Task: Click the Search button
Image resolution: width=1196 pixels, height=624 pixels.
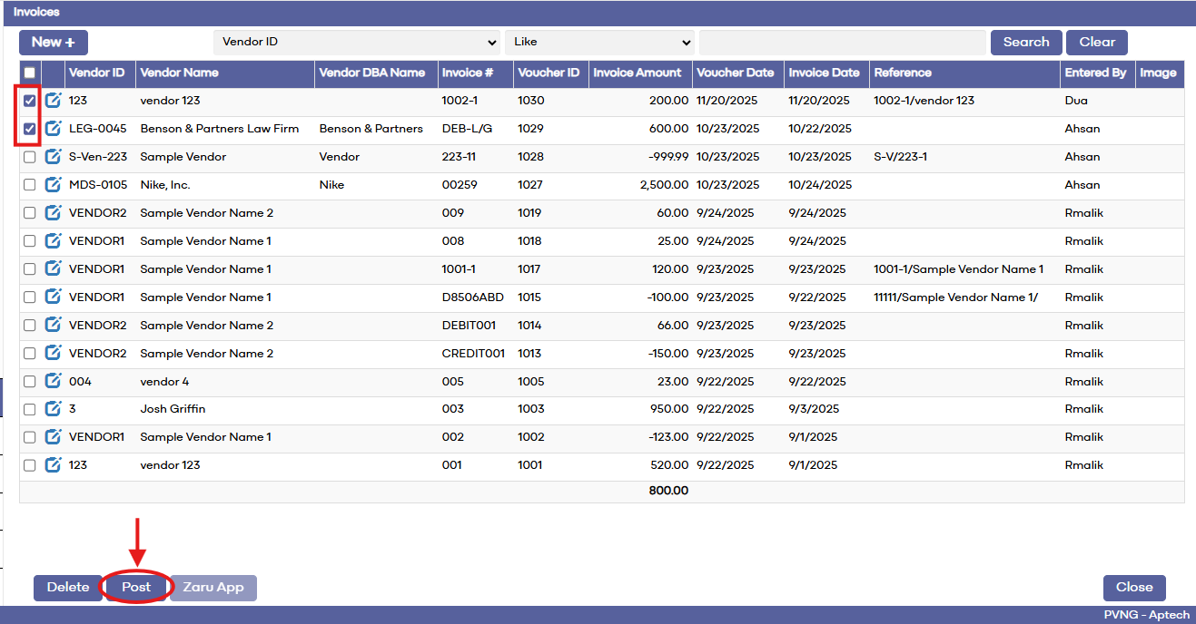Action: click(x=1026, y=42)
